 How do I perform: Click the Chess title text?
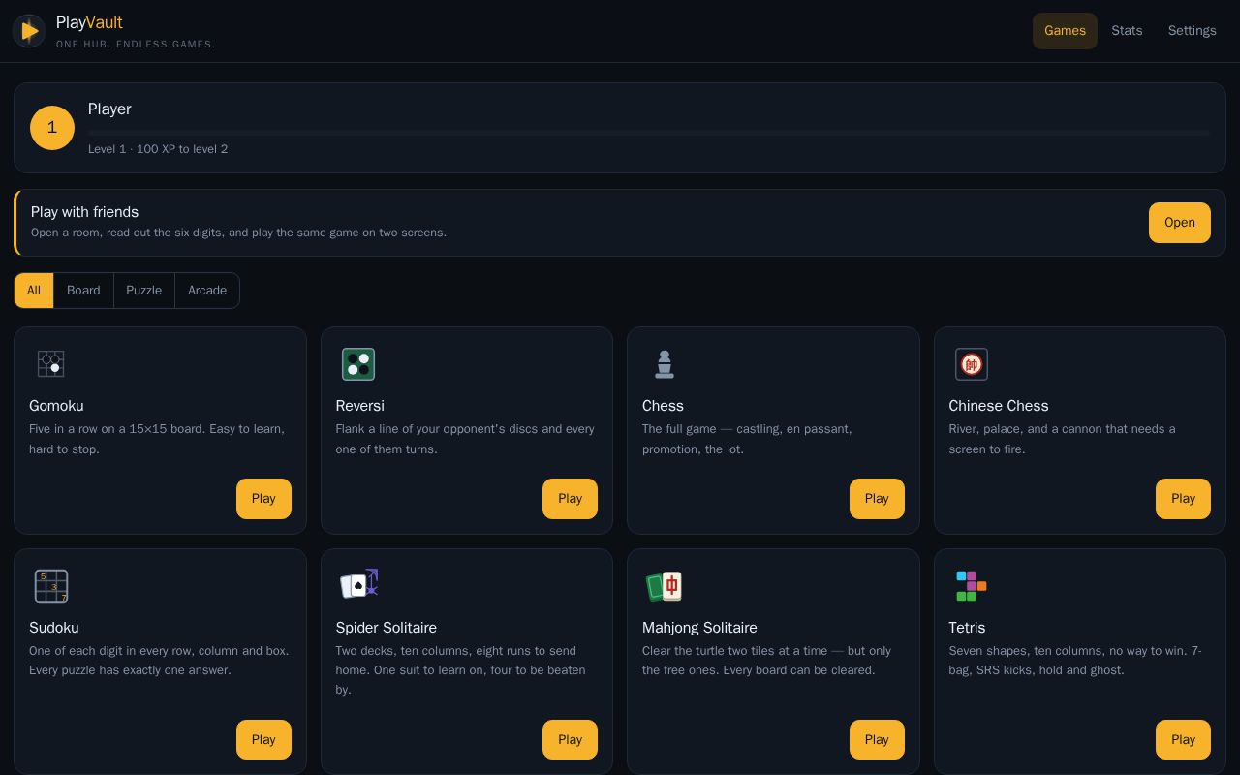pos(663,406)
